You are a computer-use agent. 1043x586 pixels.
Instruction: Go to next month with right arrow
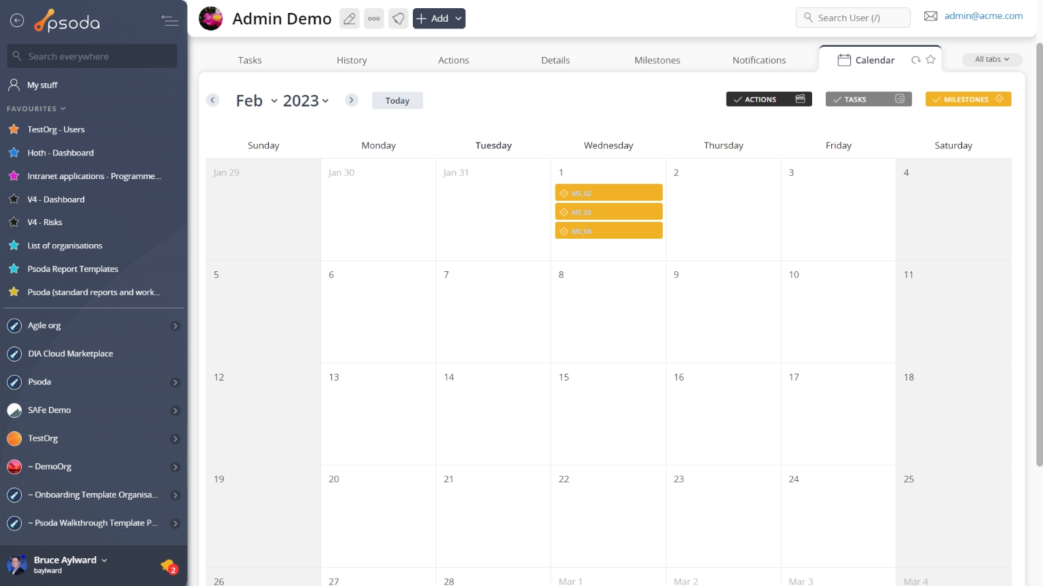pos(351,100)
